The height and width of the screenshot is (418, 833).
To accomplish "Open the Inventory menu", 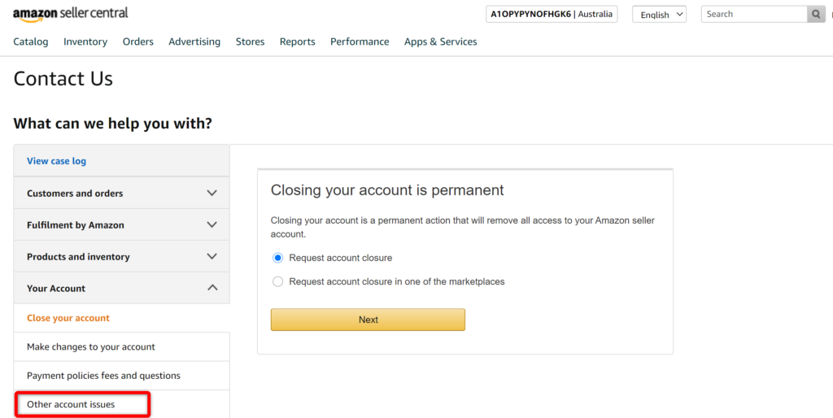I will pyautogui.click(x=85, y=41).
